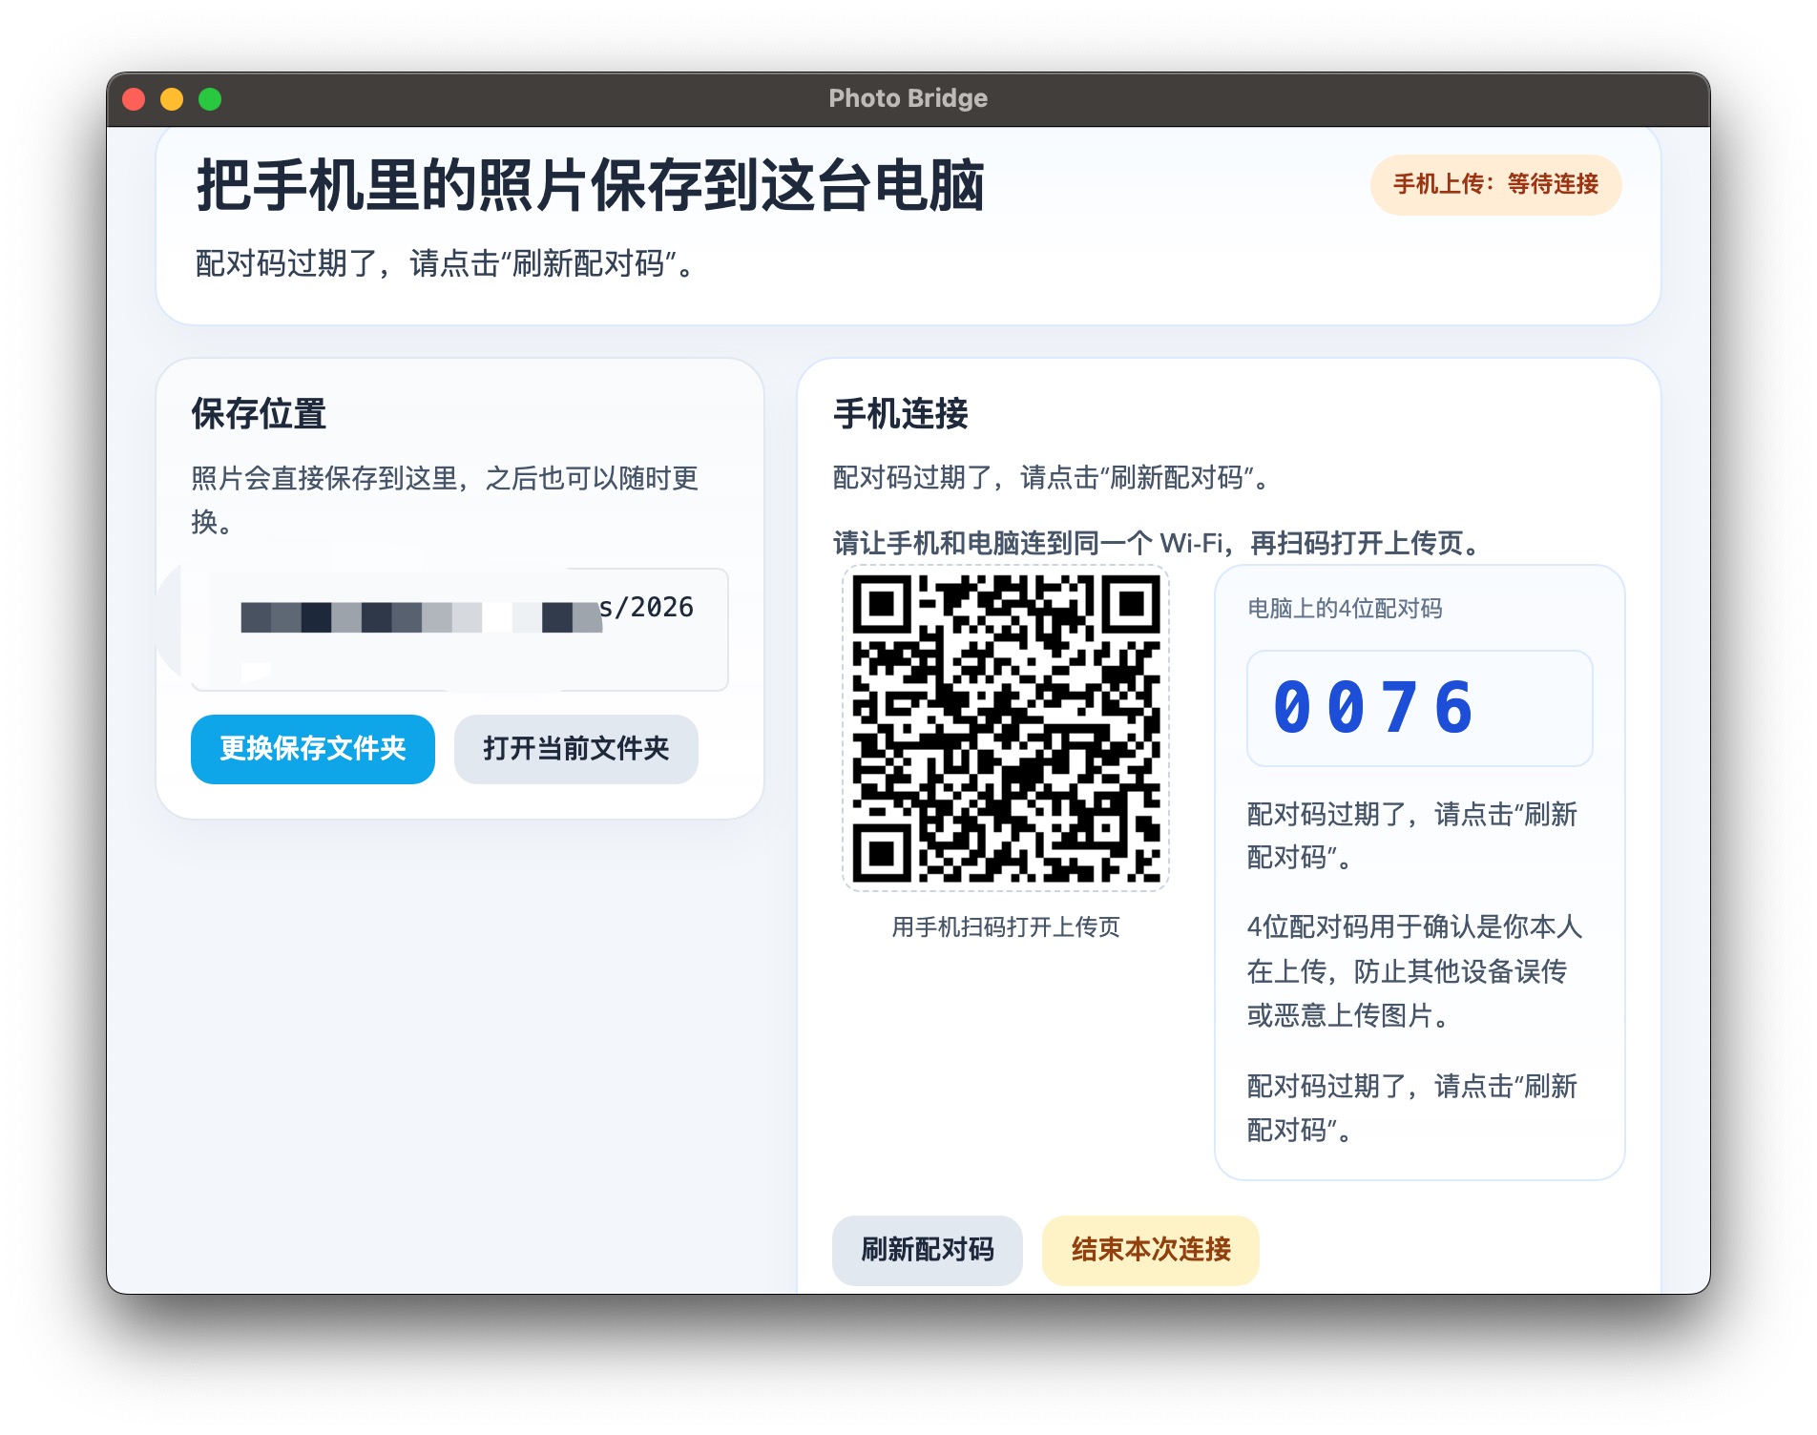Click the Photo Bridge title bar
The width and height of the screenshot is (1817, 1435).
tap(907, 97)
